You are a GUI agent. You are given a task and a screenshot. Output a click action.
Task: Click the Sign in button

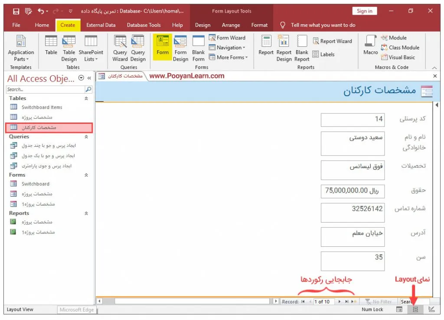364,11
